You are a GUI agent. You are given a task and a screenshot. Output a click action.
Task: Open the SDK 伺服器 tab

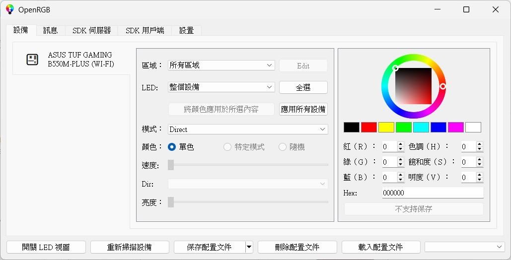pos(91,30)
